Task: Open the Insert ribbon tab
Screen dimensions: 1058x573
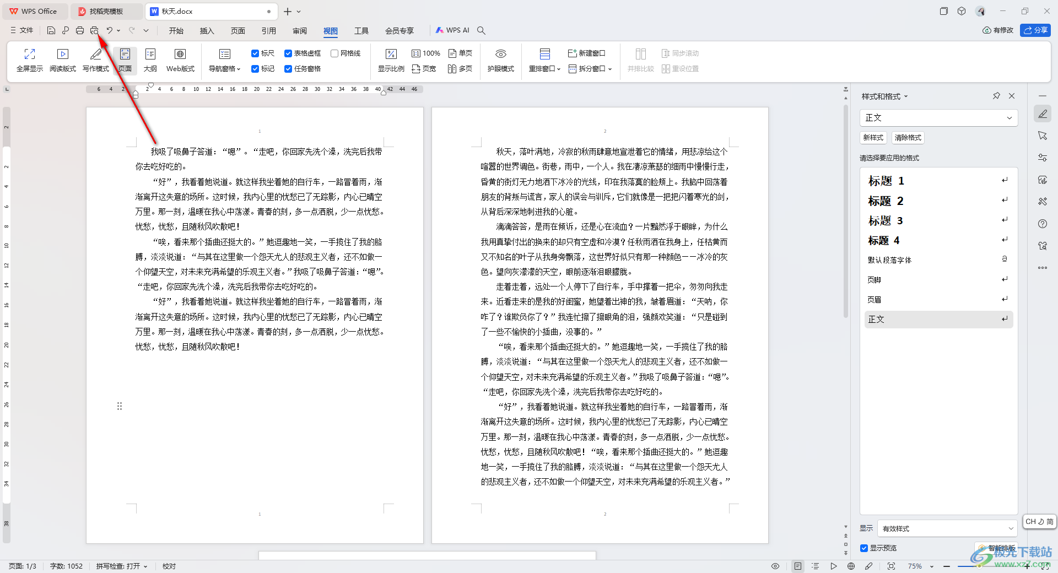Action: click(x=207, y=31)
